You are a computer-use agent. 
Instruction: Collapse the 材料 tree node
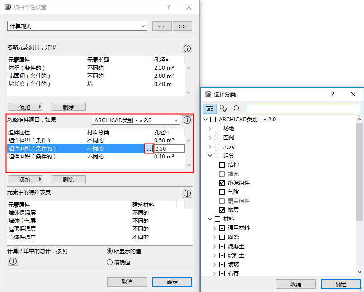[x=210, y=219]
